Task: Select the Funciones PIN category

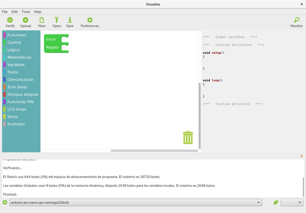Action: [x=21, y=102]
